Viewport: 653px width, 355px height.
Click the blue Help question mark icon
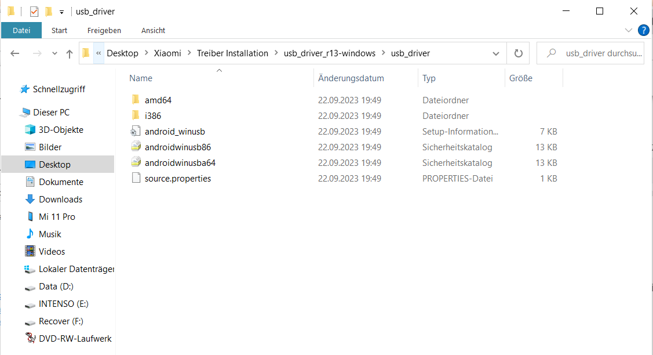point(643,30)
